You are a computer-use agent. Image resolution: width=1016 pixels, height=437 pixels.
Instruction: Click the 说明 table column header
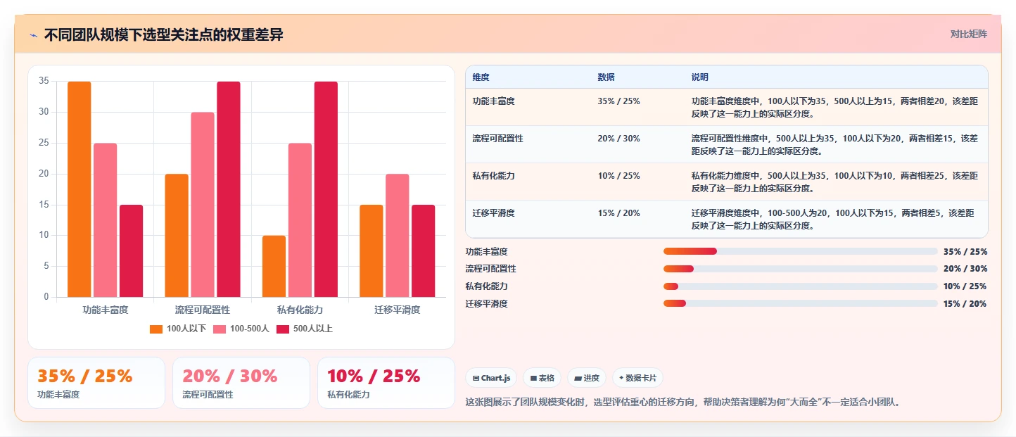[x=700, y=77]
